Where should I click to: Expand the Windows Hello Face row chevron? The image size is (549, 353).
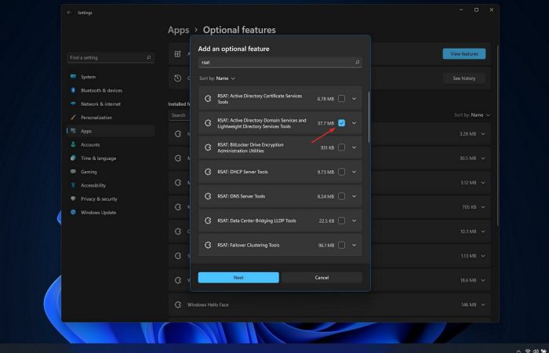click(x=483, y=304)
